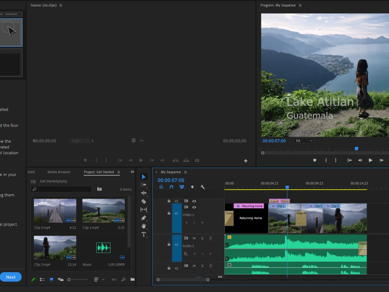Select the My Sequence timeline tab
Screen dimensions: 389x292
[171, 172]
